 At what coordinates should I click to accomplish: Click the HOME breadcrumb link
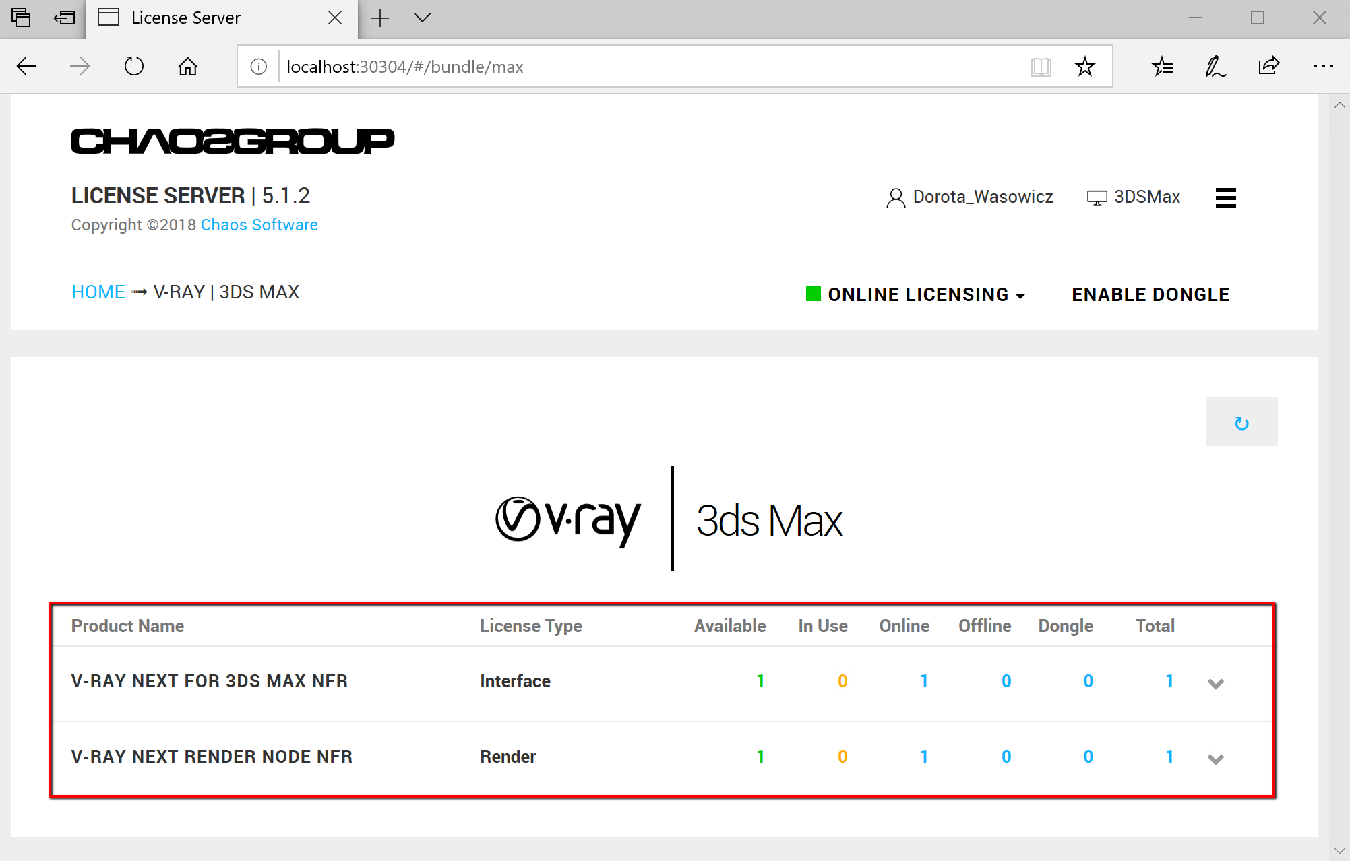(98, 292)
